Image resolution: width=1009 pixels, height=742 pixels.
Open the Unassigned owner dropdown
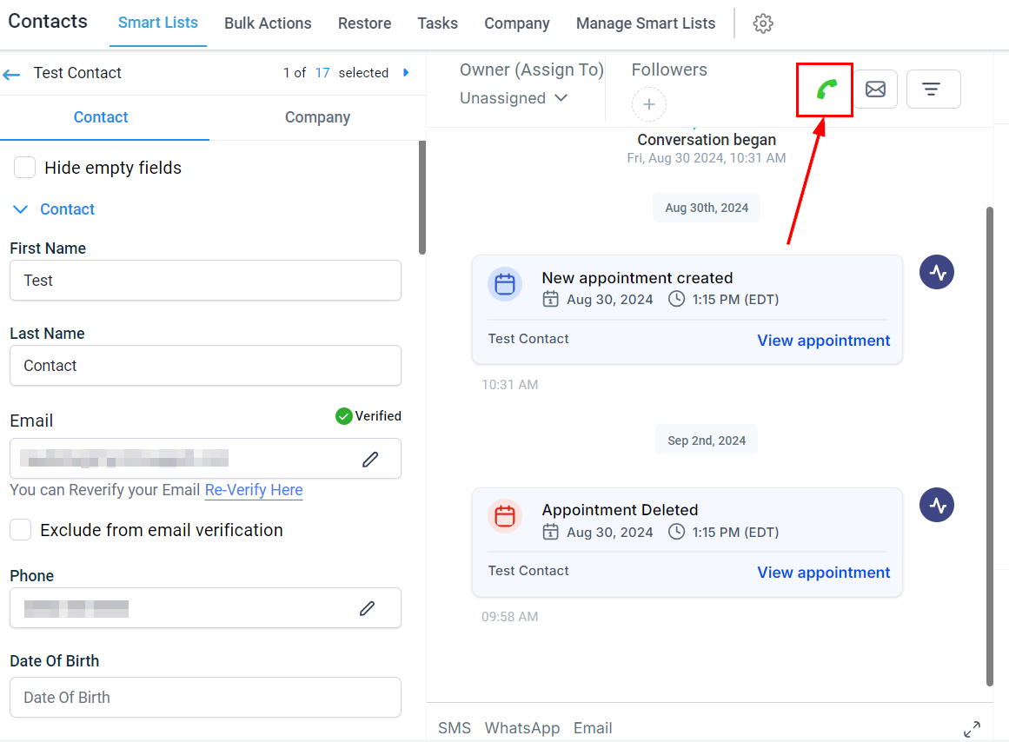[514, 98]
